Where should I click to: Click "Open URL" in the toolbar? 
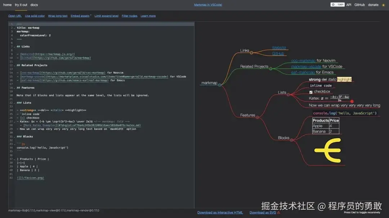coord(14,15)
